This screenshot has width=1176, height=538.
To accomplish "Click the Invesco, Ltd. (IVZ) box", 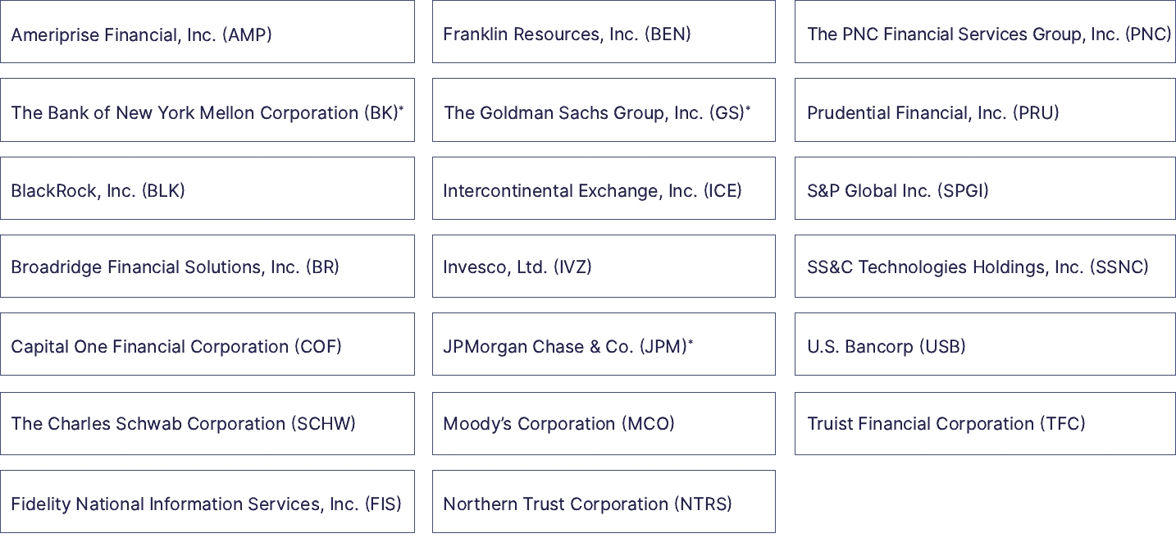I will point(603,267).
